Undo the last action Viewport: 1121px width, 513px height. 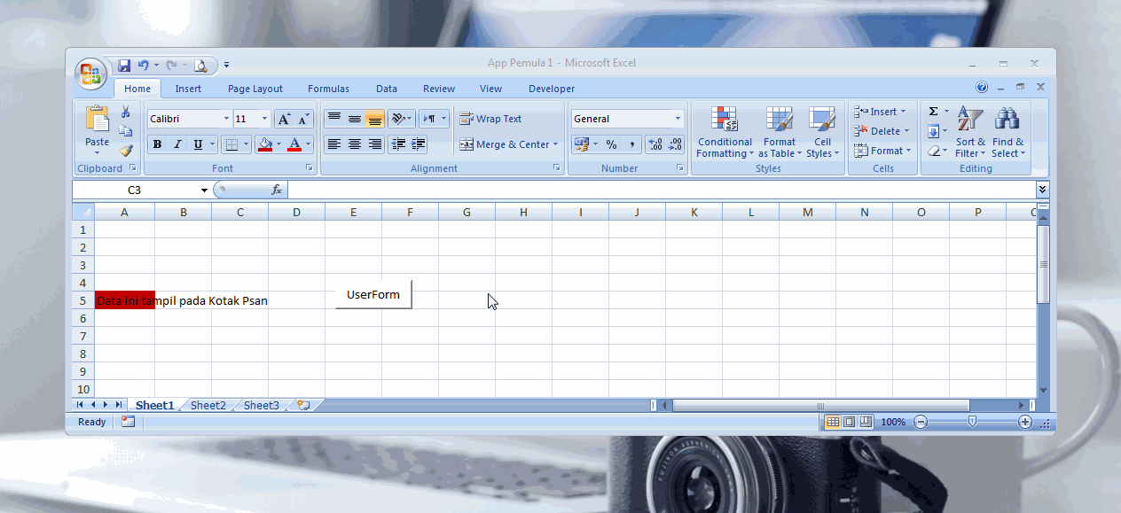(144, 66)
